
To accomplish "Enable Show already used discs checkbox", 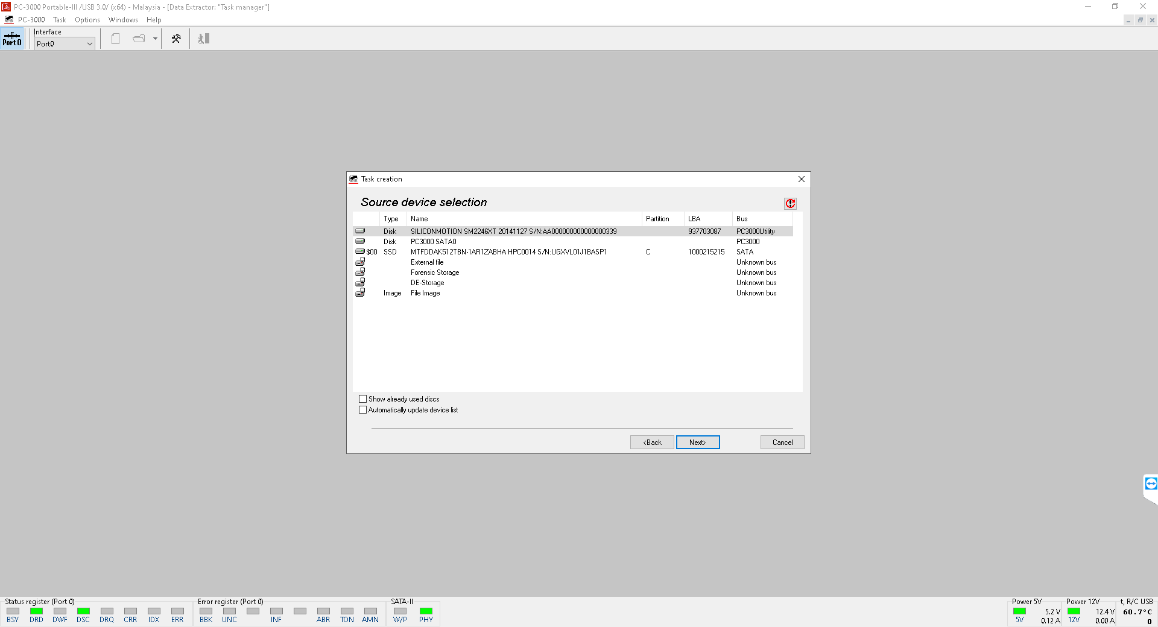I will tap(363, 399).
